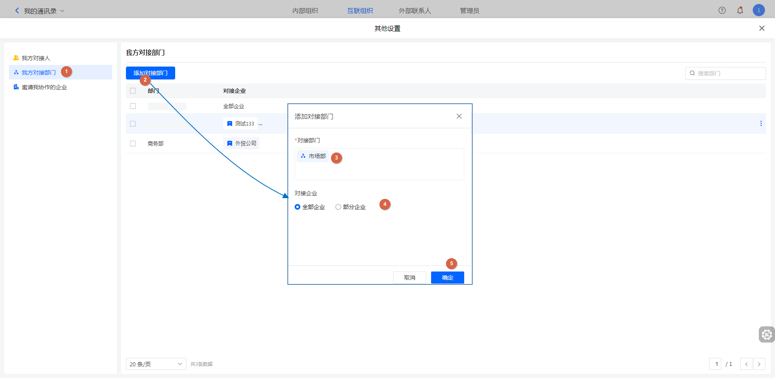Click the user avatar icon

tap(758, 10)
